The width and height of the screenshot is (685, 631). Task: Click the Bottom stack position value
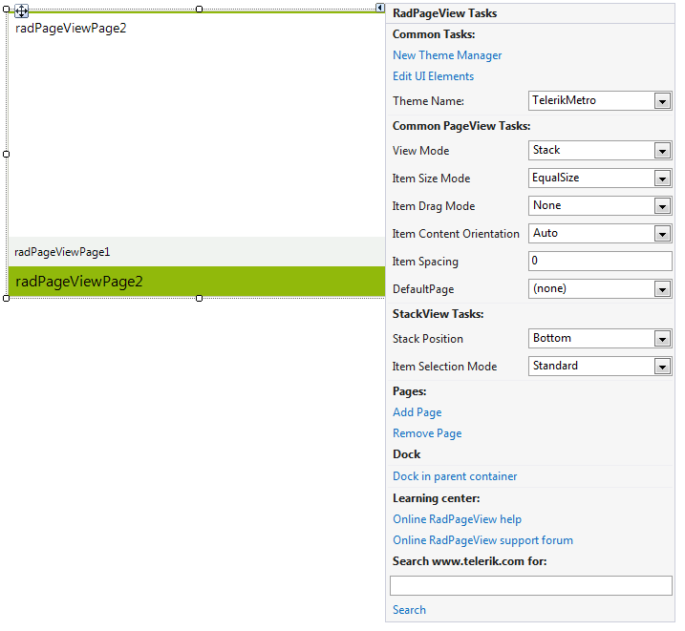coord(552,338)
